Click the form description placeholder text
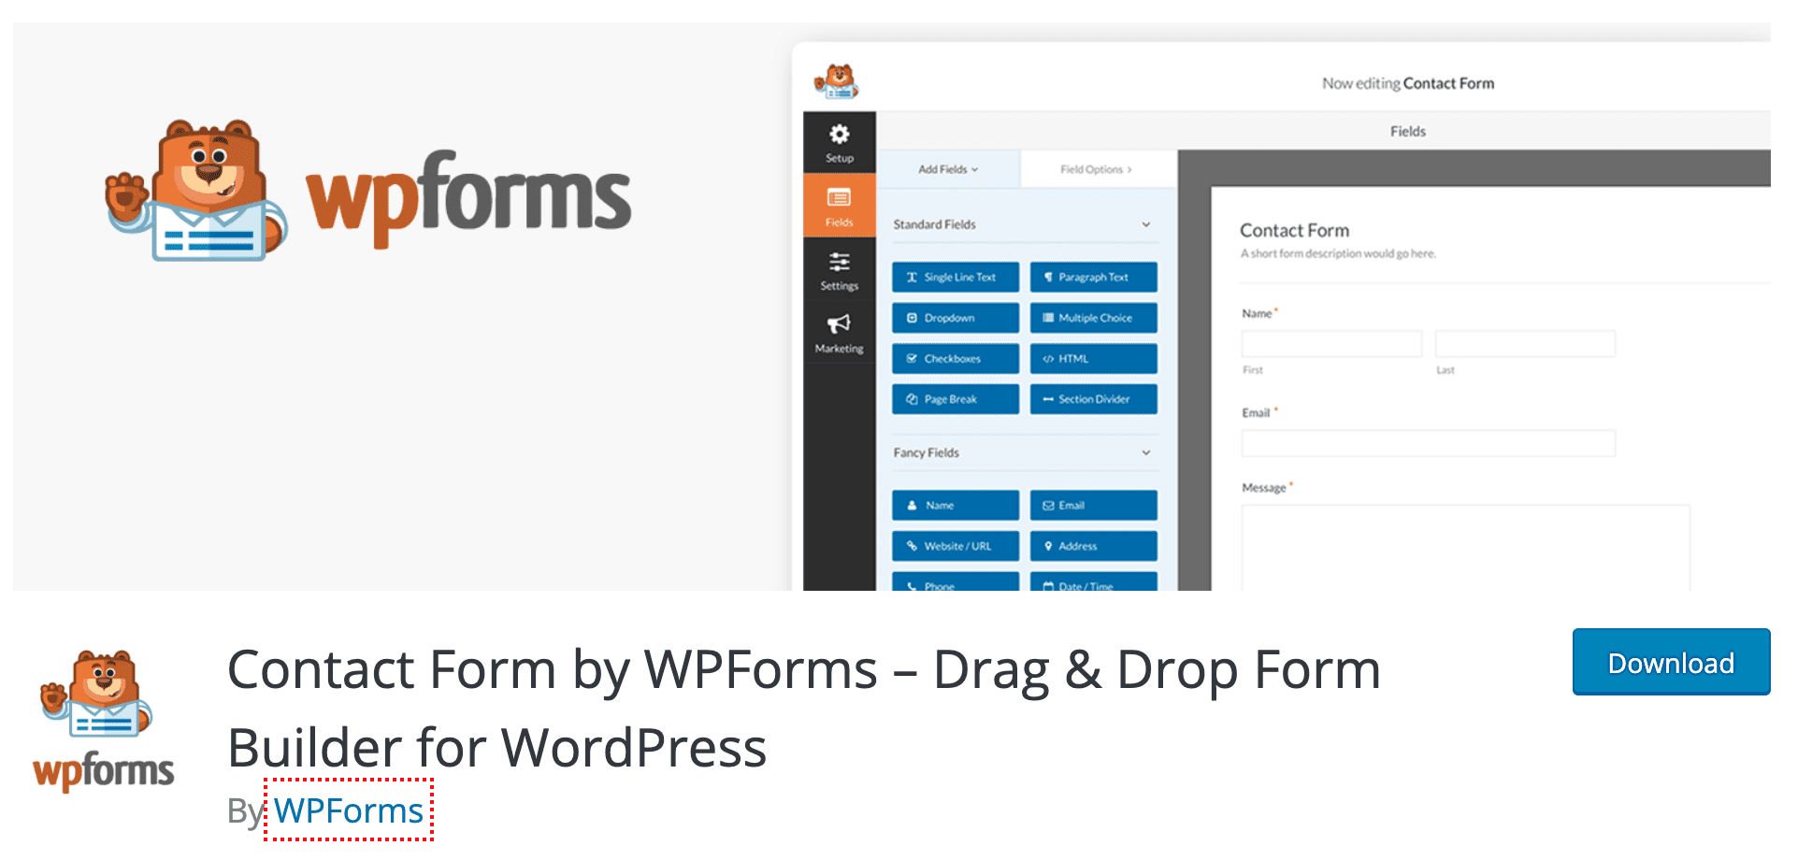 1338,253
